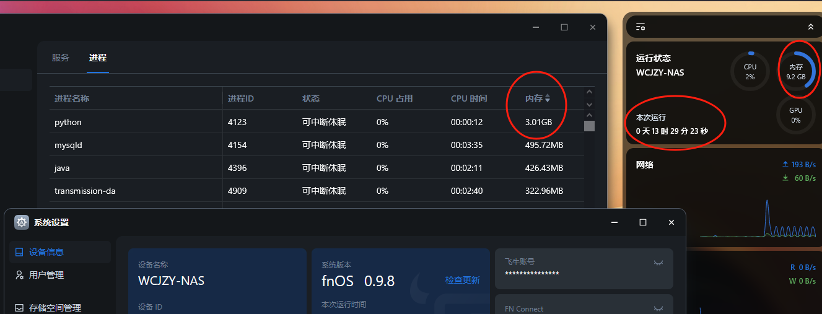
Task: Reveal the 飞牛账号 hidden value
Action: 658,263
